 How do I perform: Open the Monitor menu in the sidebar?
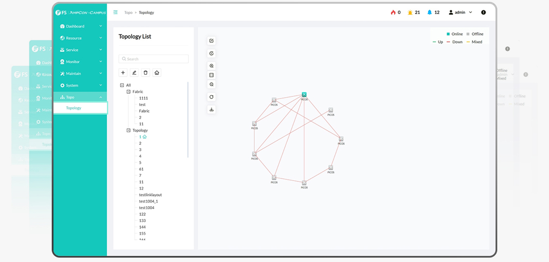pos(80,62)
